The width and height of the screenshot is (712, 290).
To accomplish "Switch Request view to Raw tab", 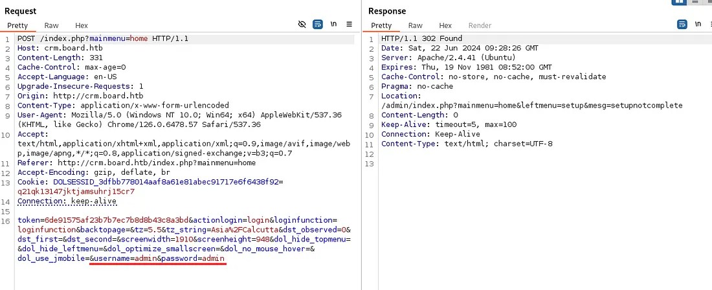I will coord(52,25).
